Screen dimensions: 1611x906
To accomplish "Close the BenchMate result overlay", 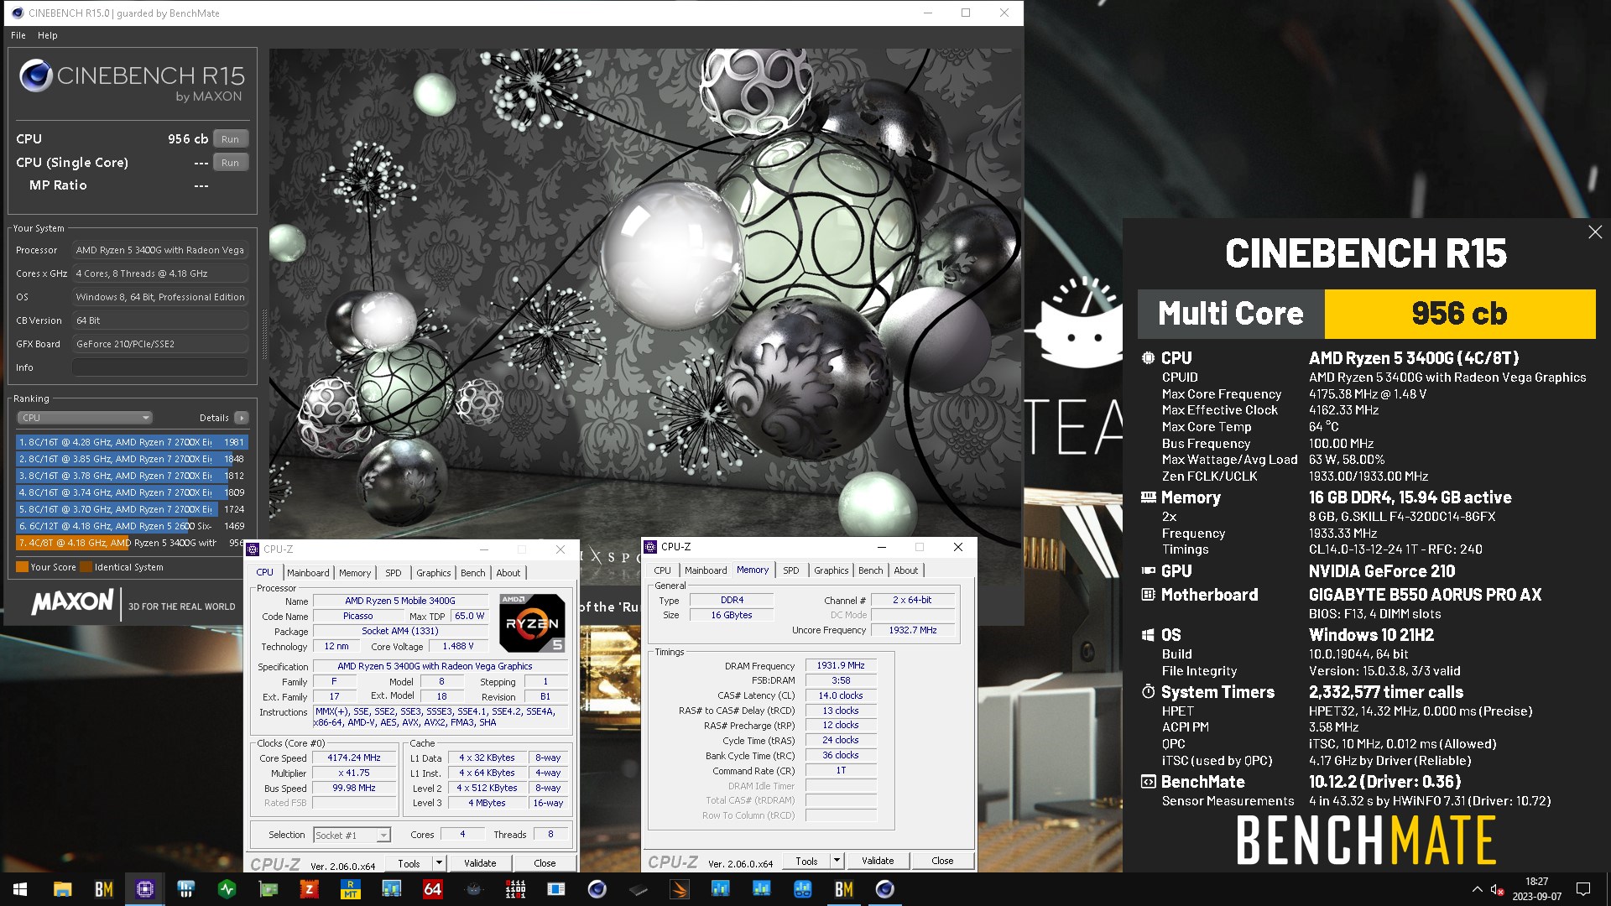I will tap(1595, 232).
